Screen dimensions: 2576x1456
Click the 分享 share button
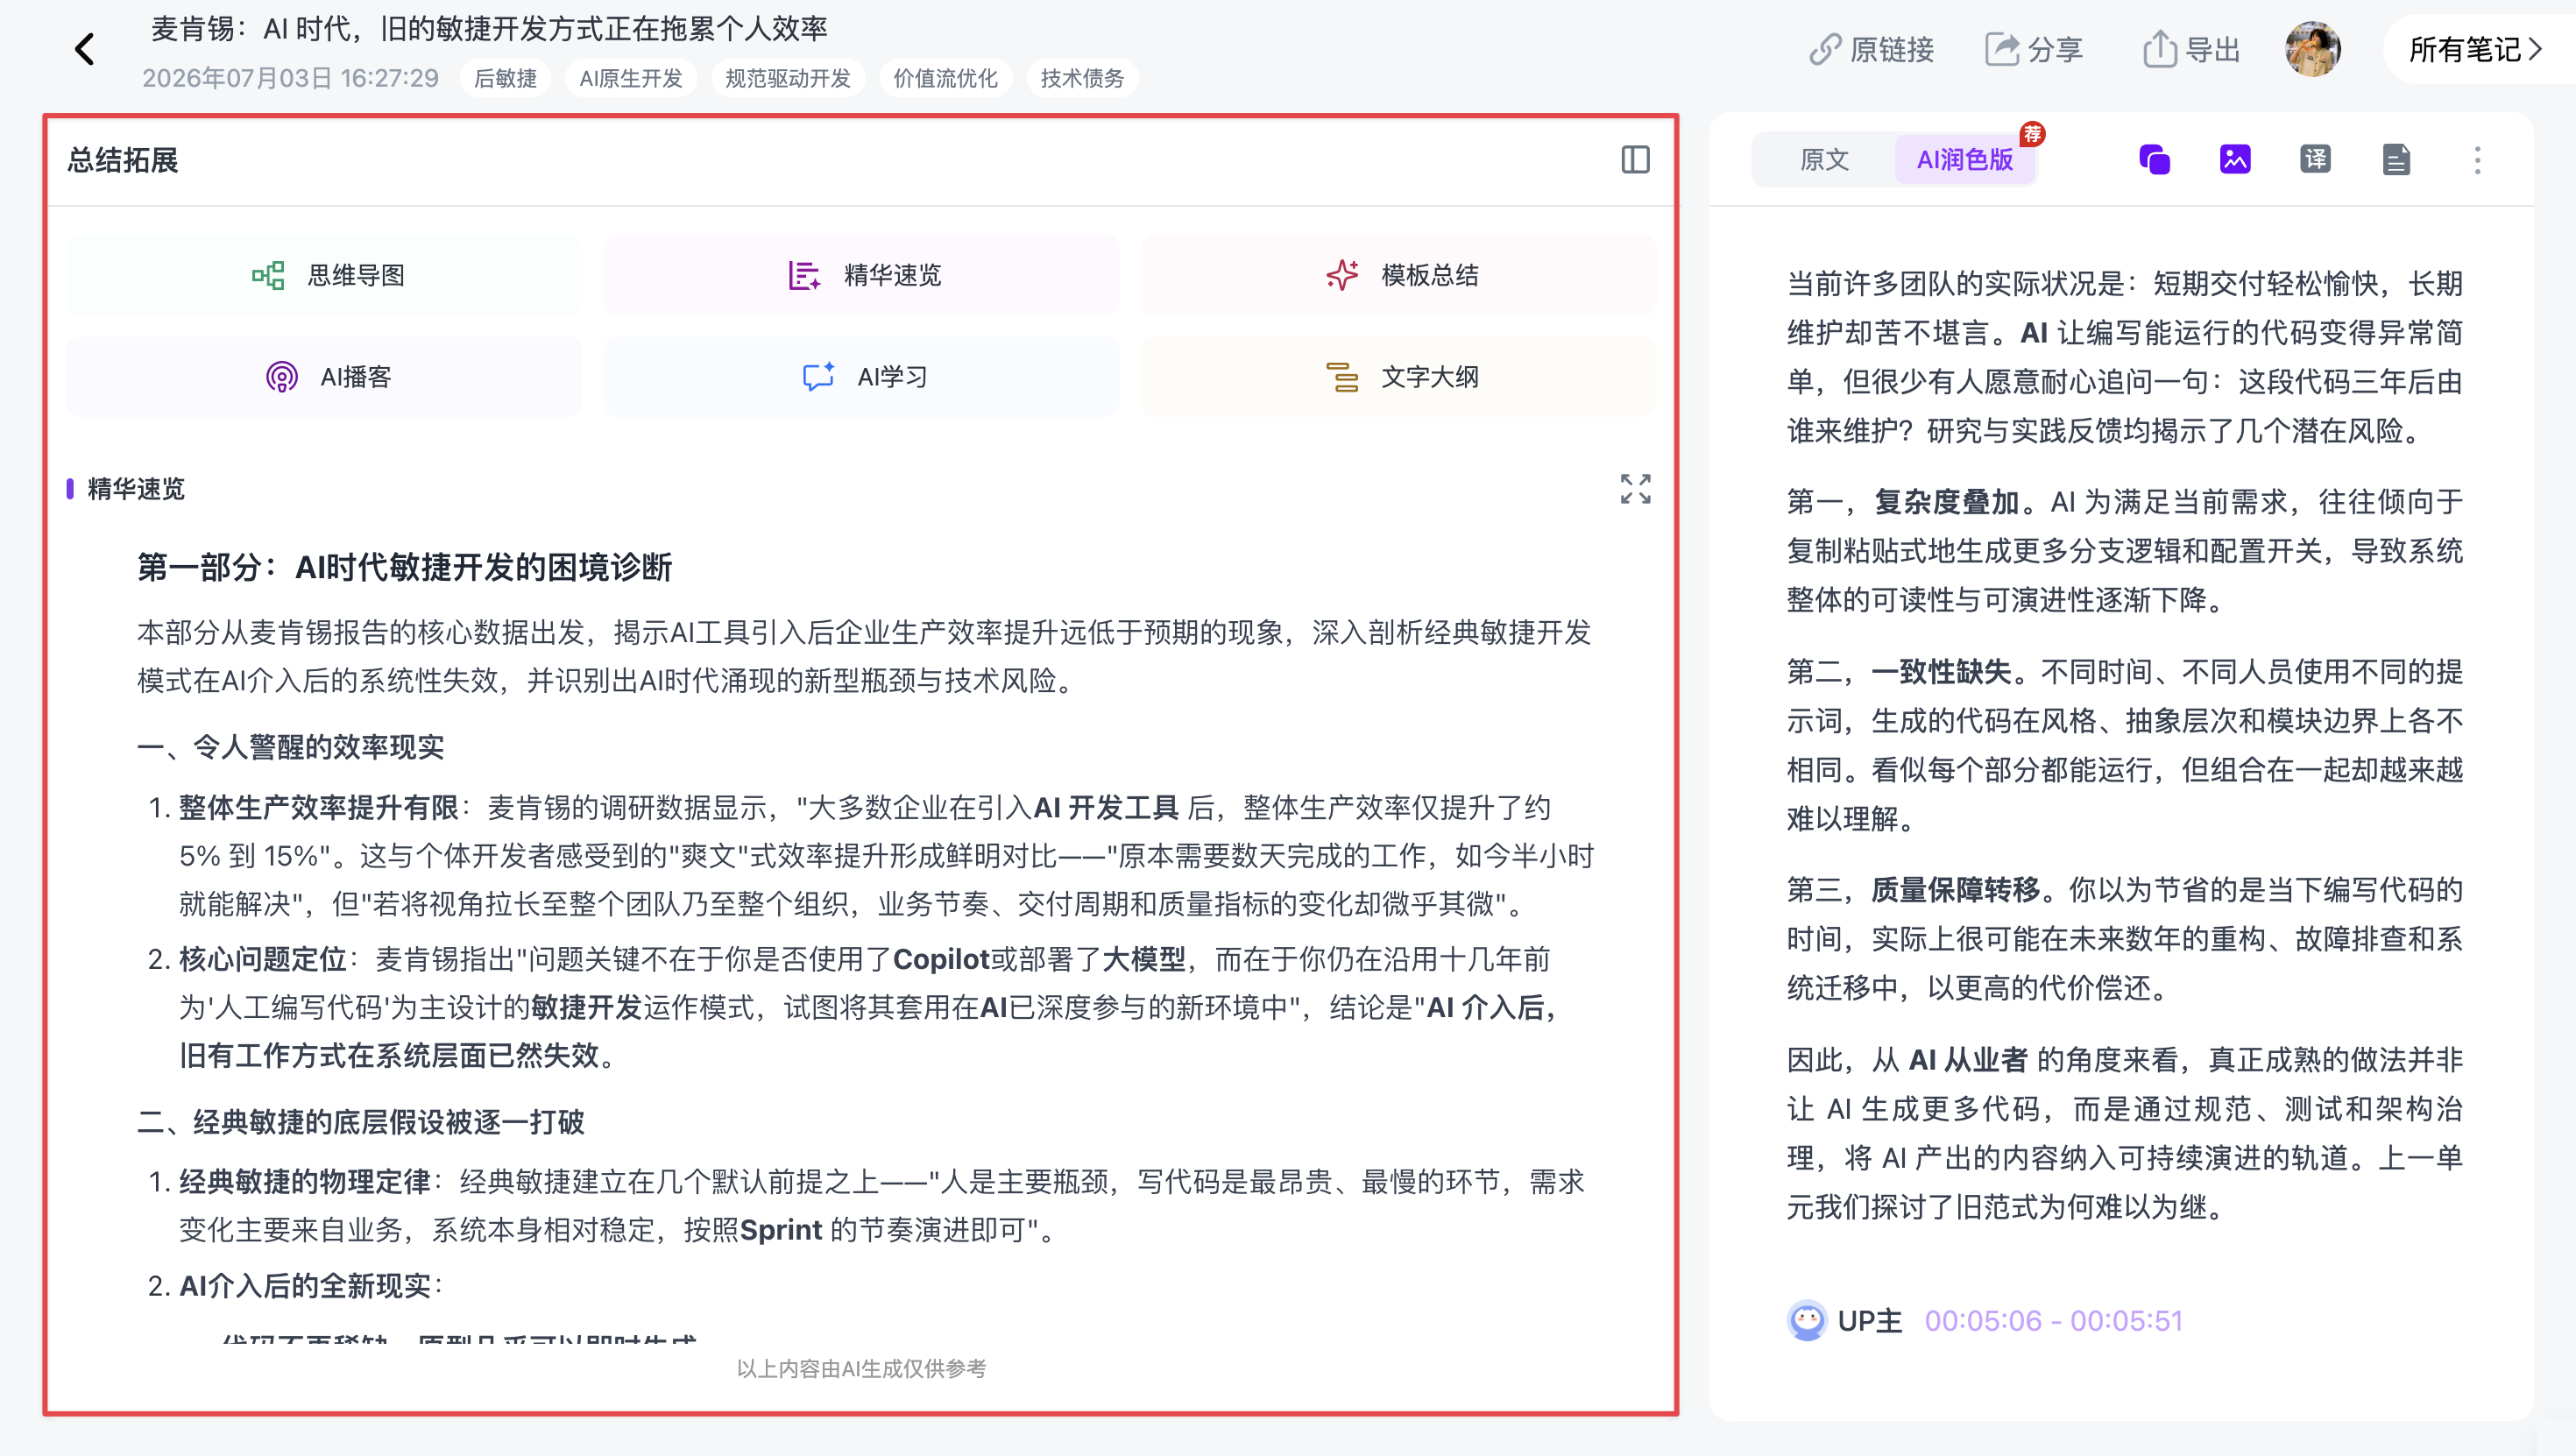[x=2034, y=49]
